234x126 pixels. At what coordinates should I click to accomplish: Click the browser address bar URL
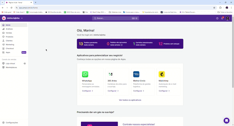tap(28, 8)
